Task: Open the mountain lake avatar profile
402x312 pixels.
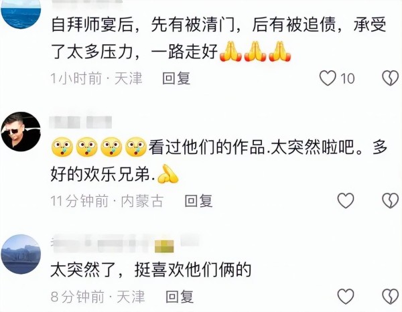Action: pos(21,254)
